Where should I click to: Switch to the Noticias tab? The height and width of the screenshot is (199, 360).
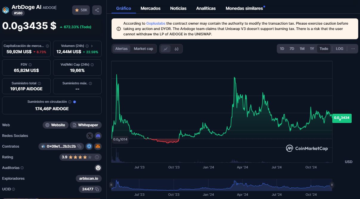(x=178, y=8)
